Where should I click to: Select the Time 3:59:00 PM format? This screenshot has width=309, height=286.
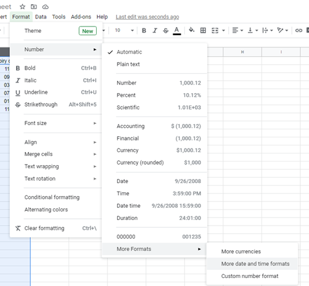155,194
